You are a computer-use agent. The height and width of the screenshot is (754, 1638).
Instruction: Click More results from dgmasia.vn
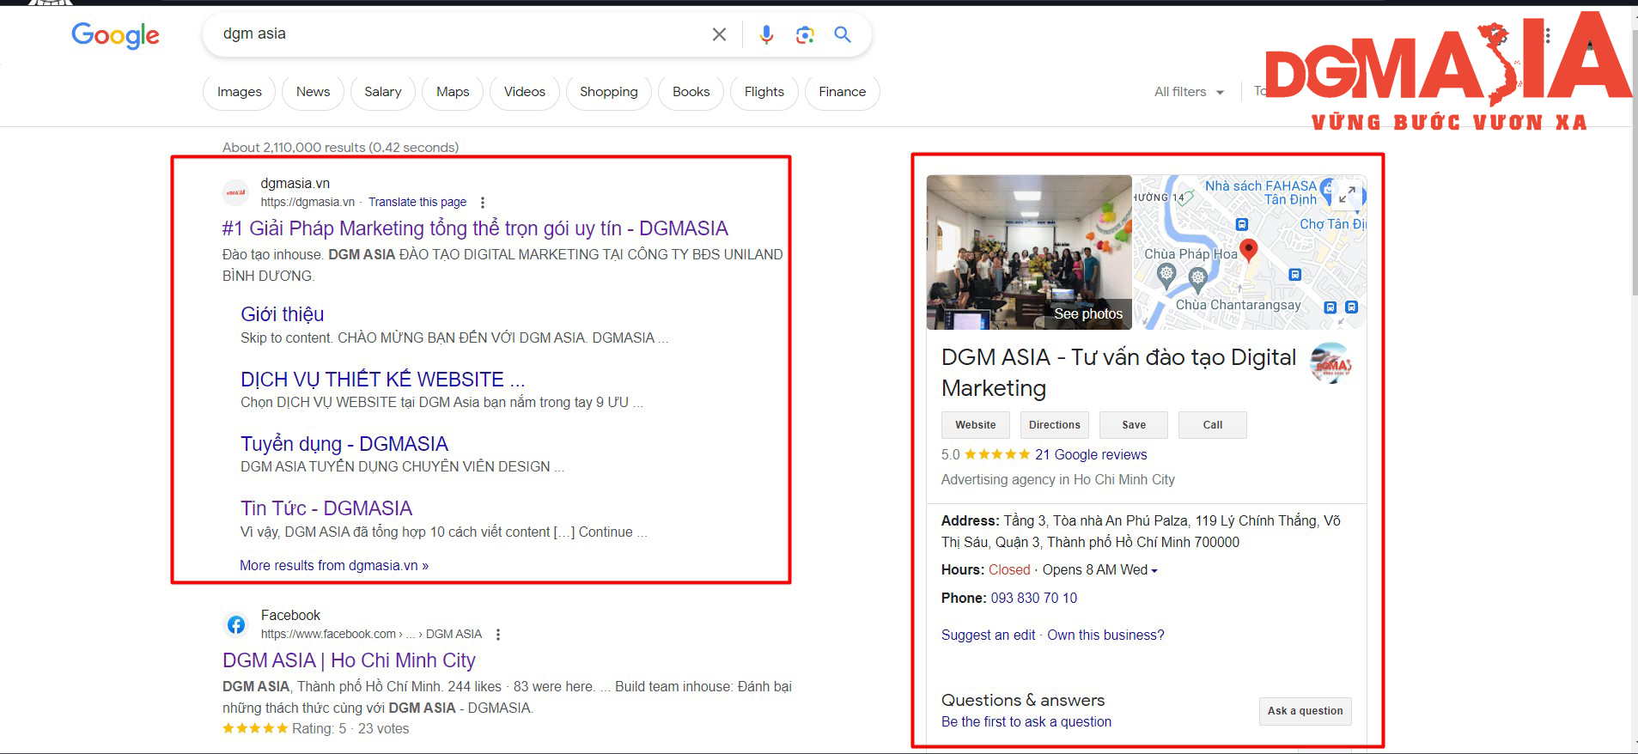(x=334, y=566)
